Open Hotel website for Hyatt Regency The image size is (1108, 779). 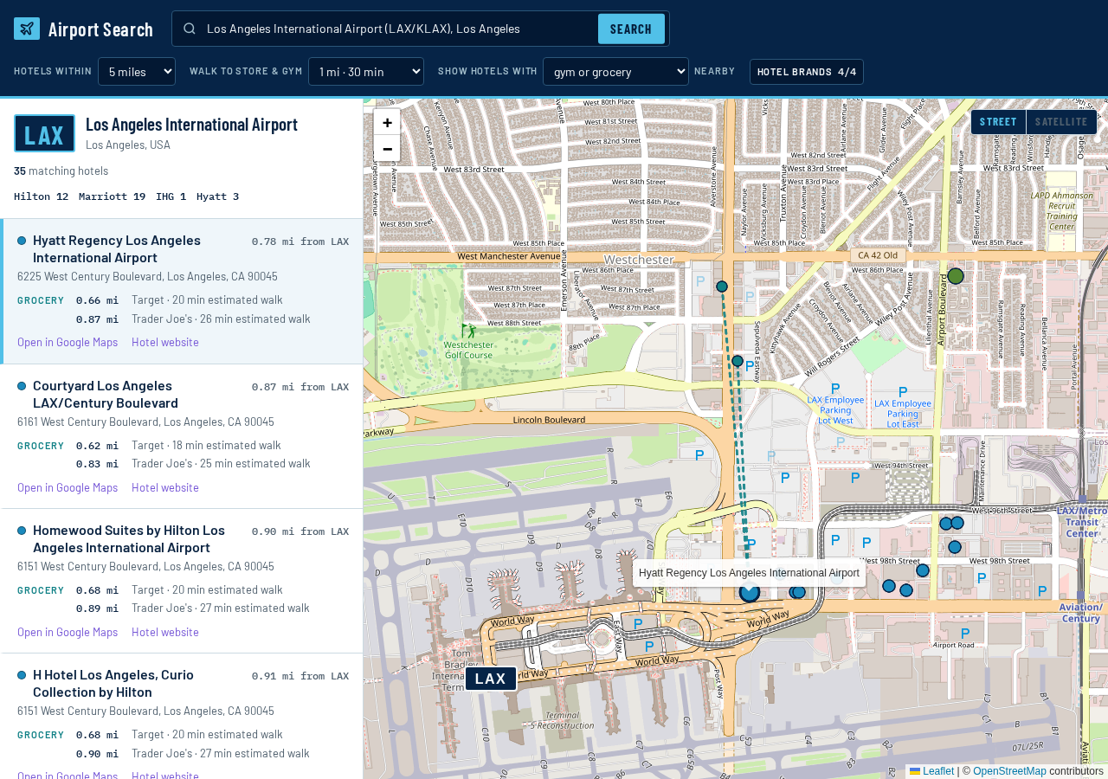[165, 342]
